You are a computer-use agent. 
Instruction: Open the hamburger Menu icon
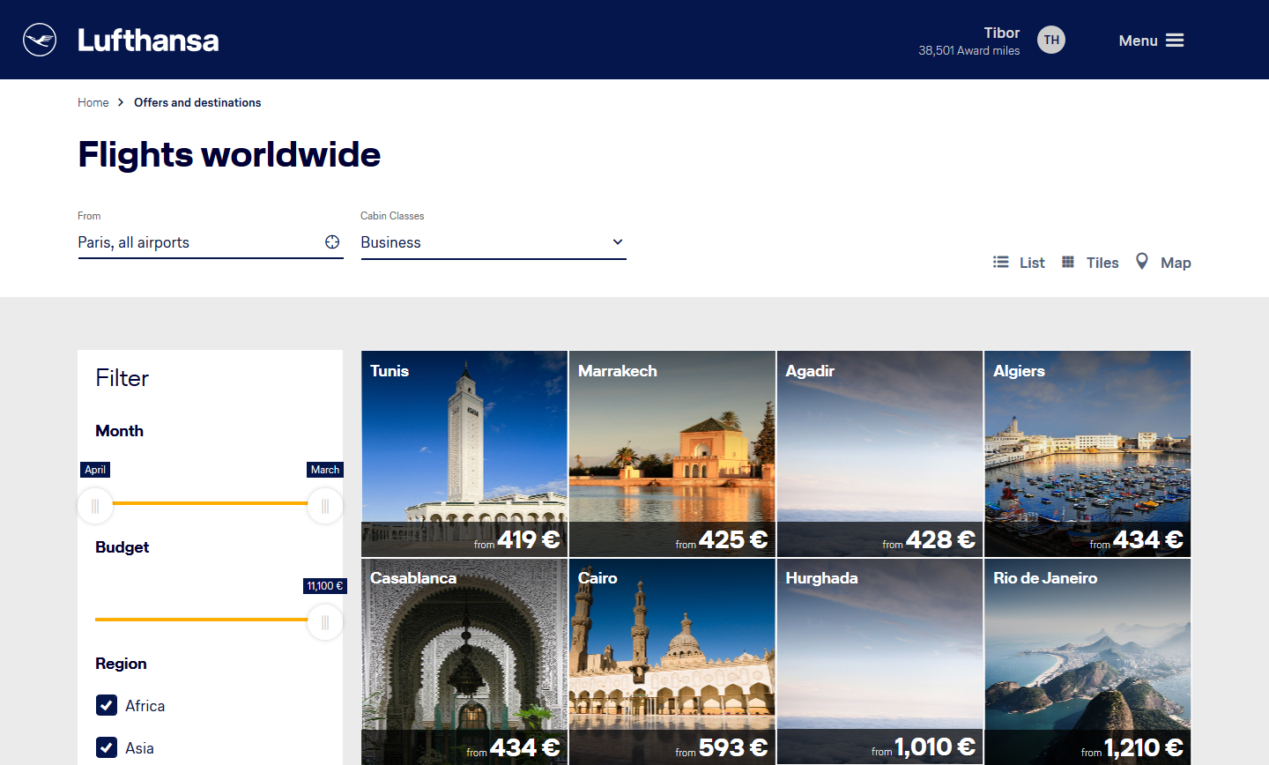pyautogui.click(x=1175, y=41)
